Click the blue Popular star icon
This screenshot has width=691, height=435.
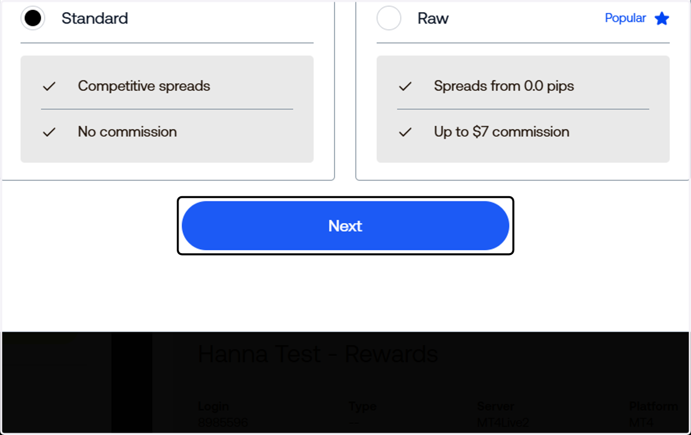(x=662, y=18)
